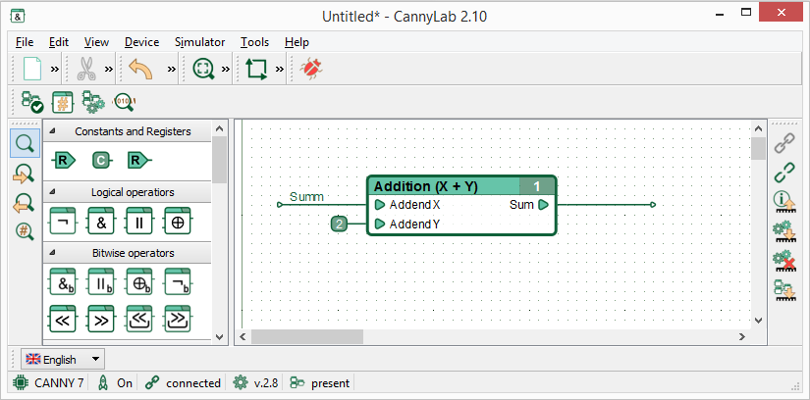810x400 pixels.
Task: Click the canvas horizontal scrollbar right arrow
Action: click(x=742, y=336)
